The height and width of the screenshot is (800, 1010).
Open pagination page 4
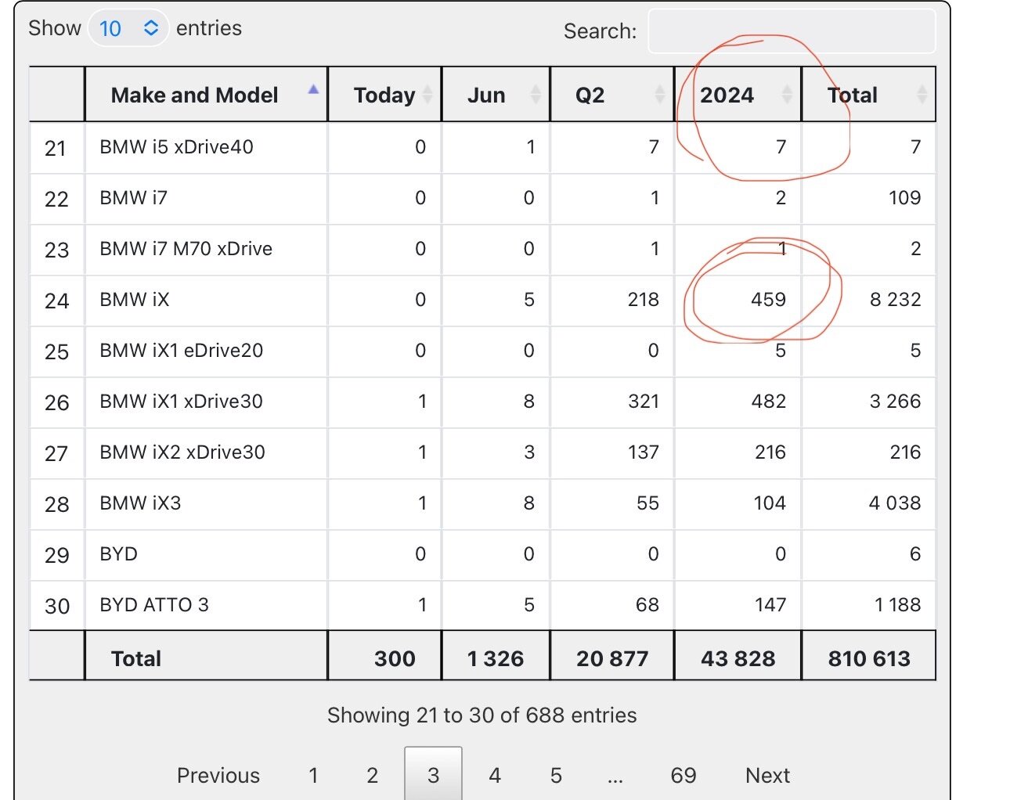tap(495, 775)
